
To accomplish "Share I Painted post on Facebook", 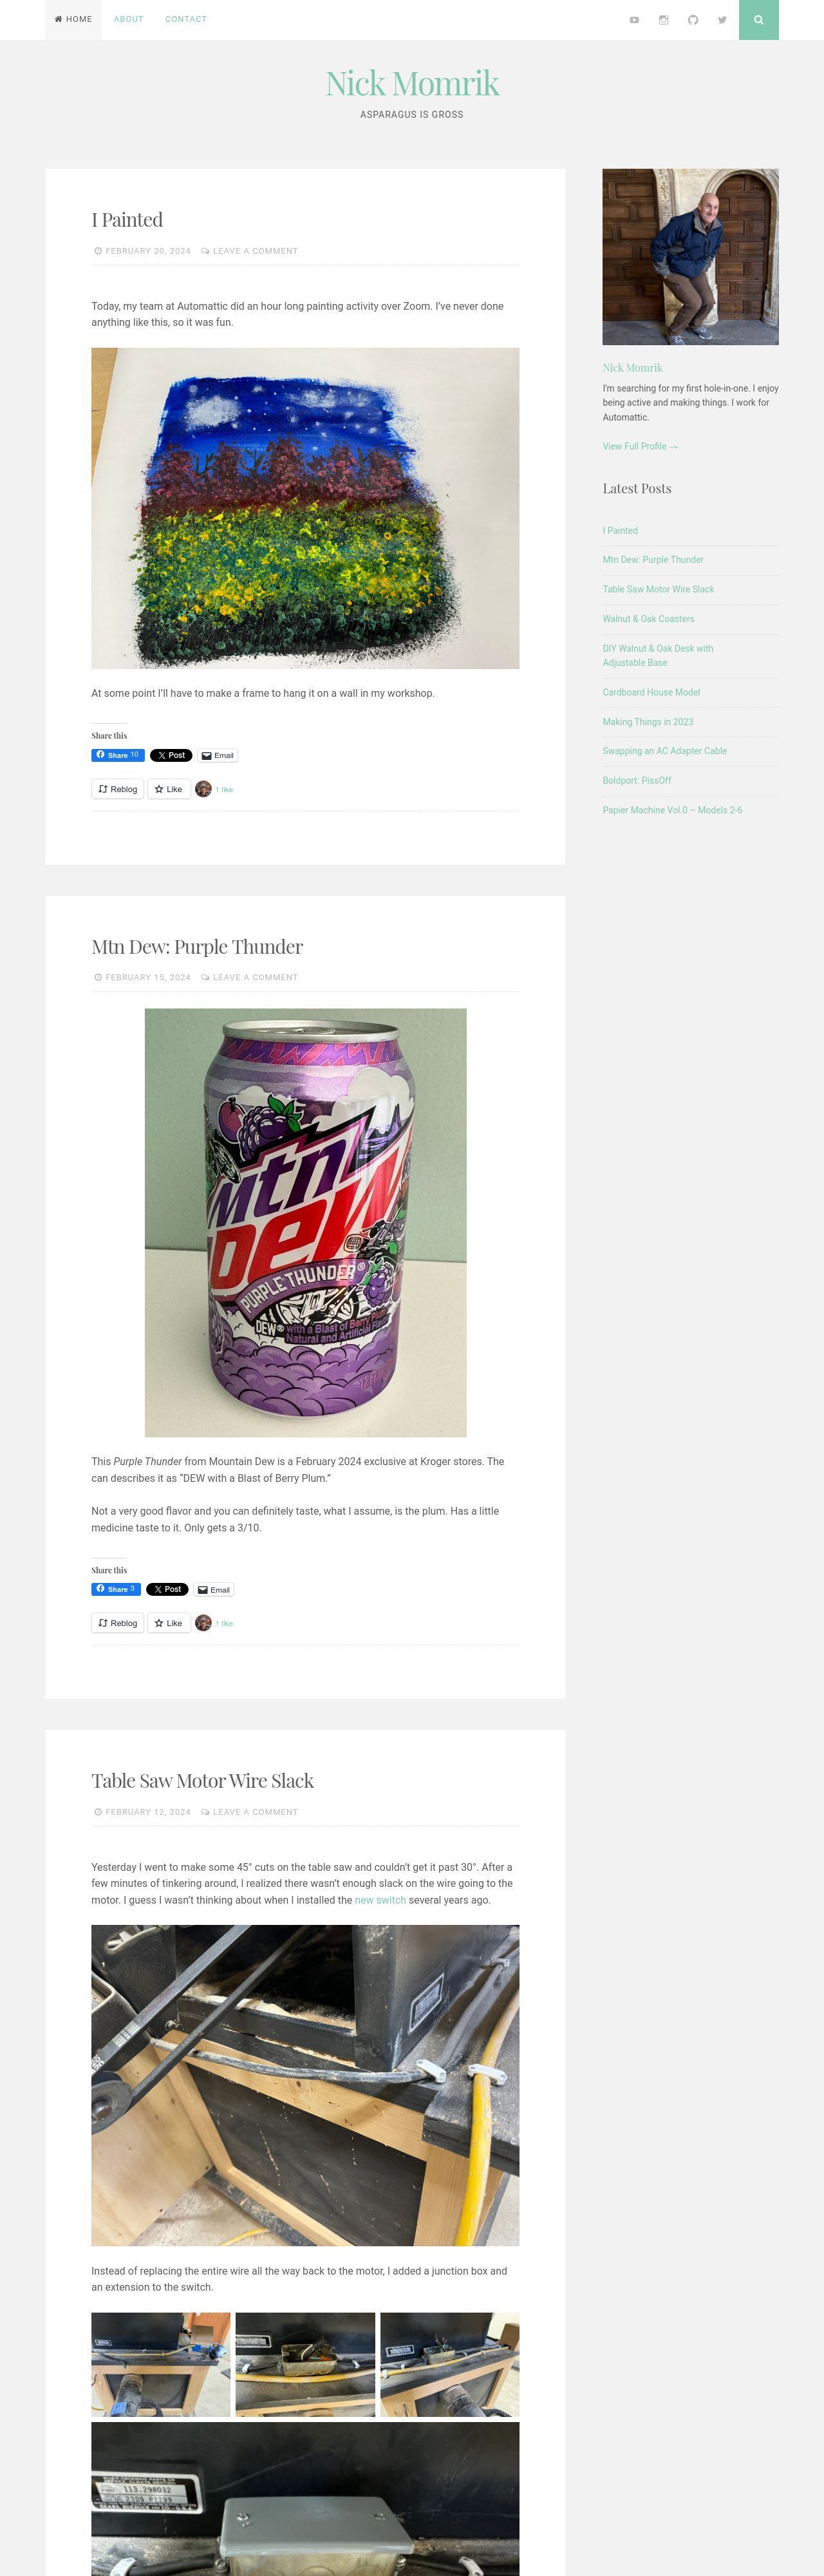I will pyautogui.click(x=118, y=755).
